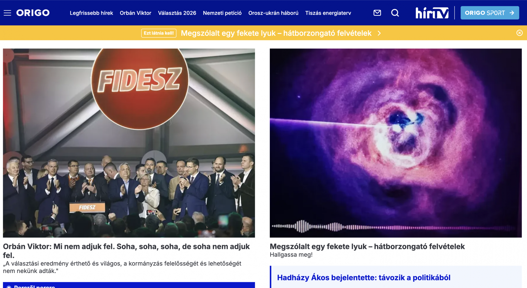Click the chevron arrow in yellow banner
The height and width of the screenshot is (288, 527).
click(379, 33)
